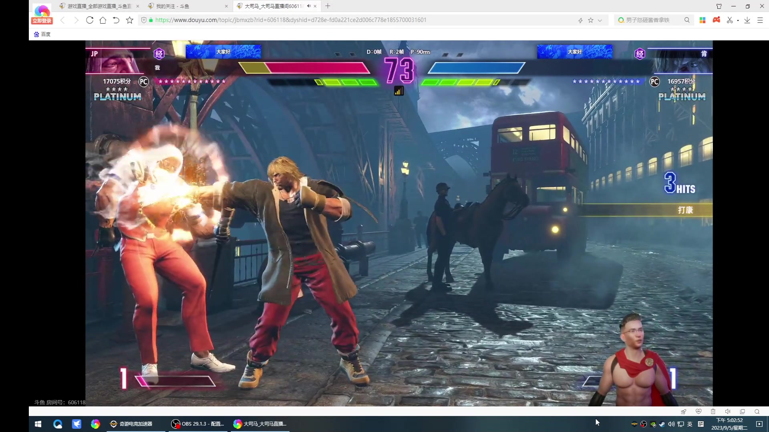
Task: Close the 大司马 stream tab
Action: (315, 6)
